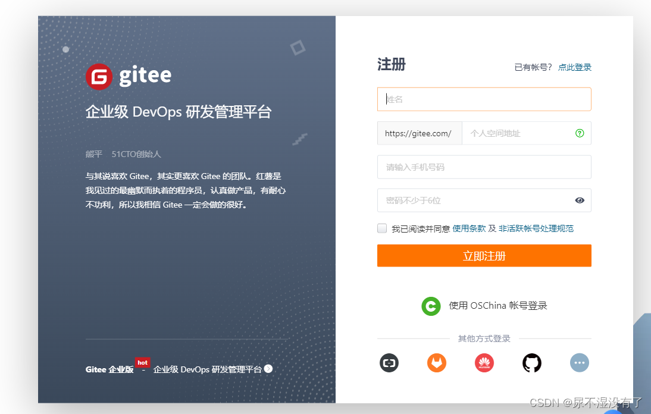Sign in with the GitHub icon

point(532,363)
